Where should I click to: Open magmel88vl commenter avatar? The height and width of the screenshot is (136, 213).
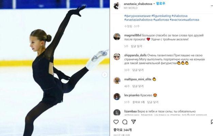point(117,37)
